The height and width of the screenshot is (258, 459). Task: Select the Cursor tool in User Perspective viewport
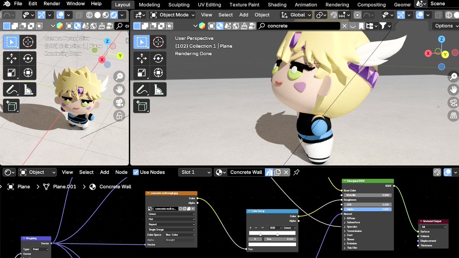158,42
